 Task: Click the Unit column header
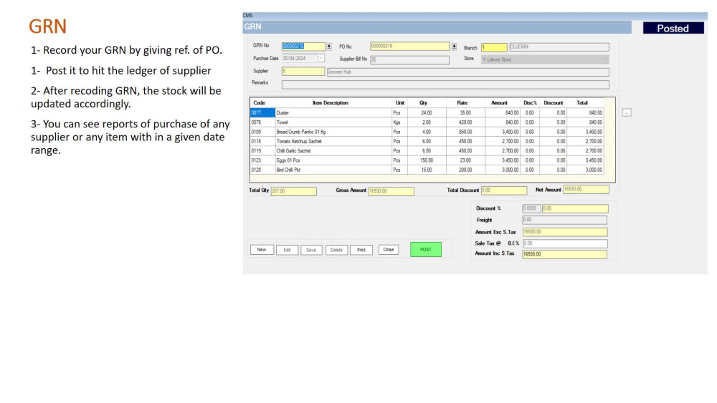point(400,103)
